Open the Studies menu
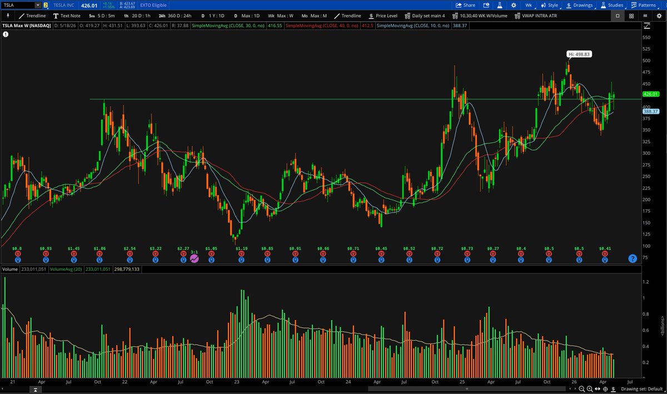 point(611,5)
